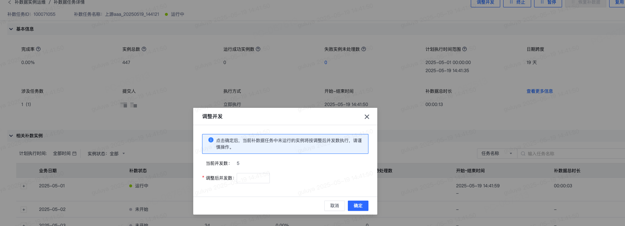
Task: Collapse the 基本信息 section
Action: [x=11, y=29]
